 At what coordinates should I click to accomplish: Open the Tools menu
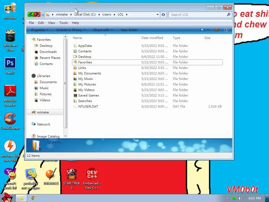point(64,23)
